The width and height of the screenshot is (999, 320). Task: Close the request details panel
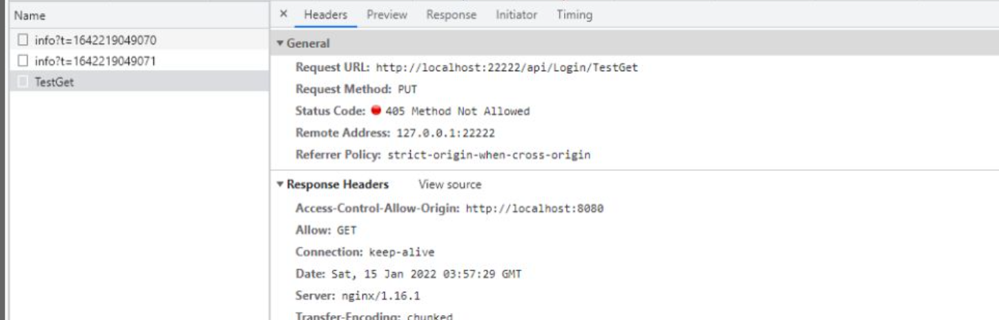(284, 14)
